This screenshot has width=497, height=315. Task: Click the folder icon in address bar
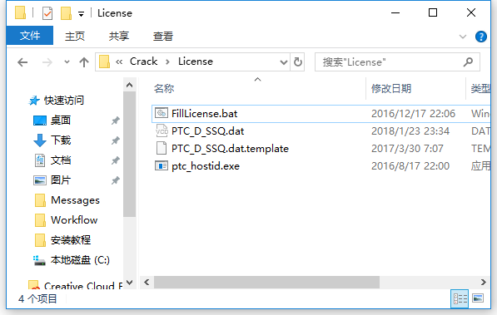tap(104, 62)
